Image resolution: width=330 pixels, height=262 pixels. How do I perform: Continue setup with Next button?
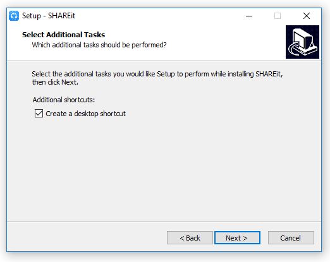pos(237,238)
